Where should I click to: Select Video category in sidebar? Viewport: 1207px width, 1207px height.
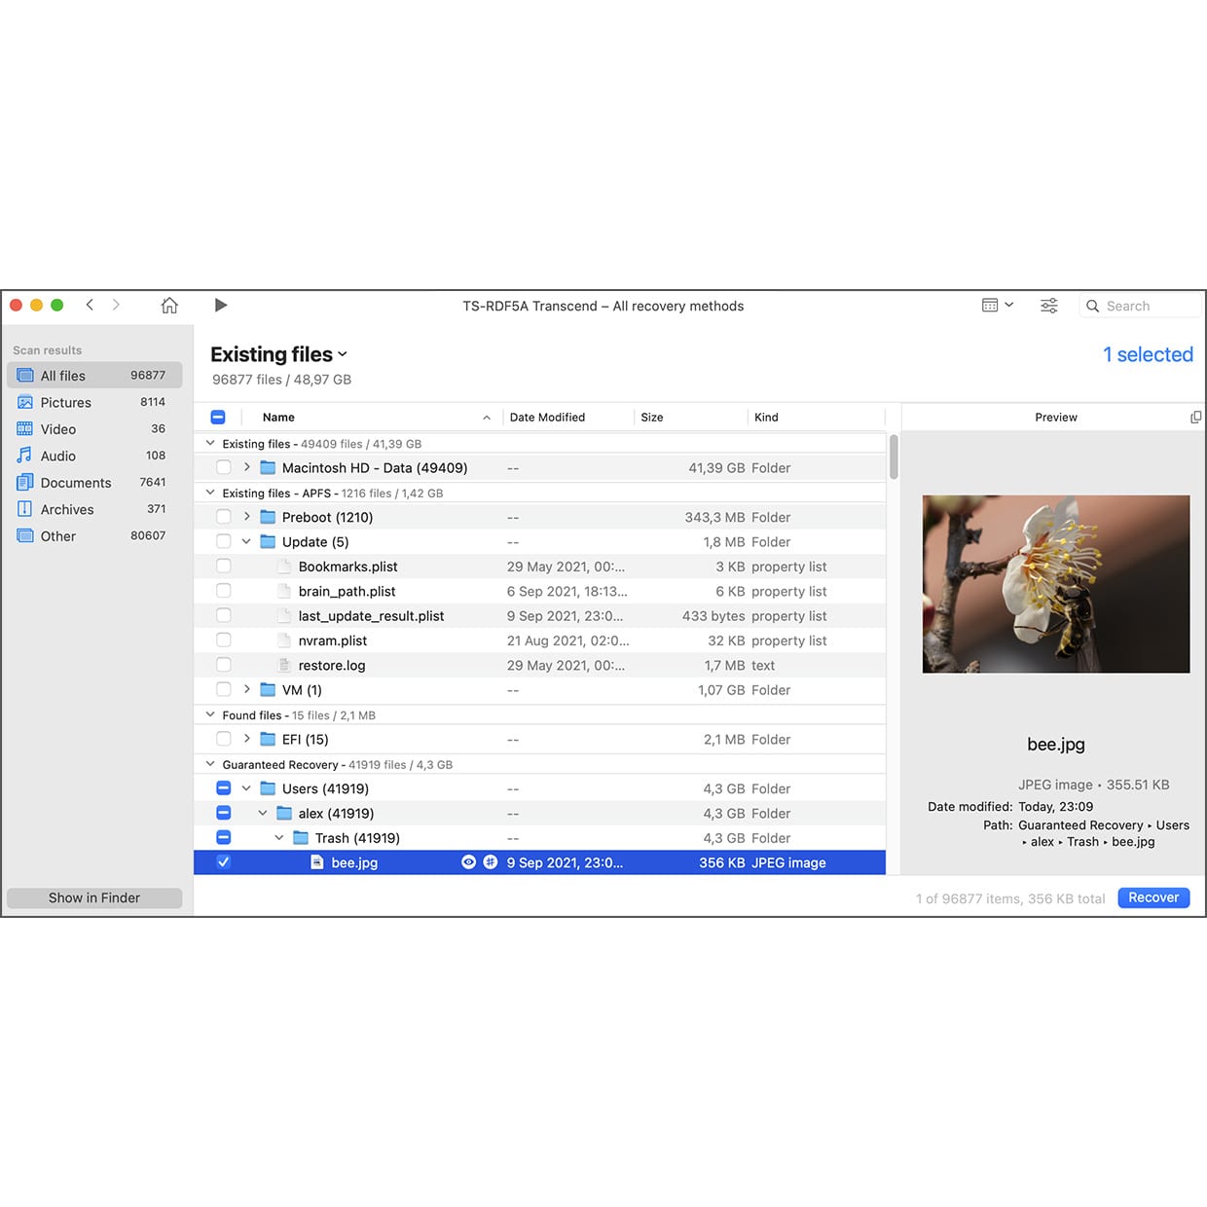[94, 429]
